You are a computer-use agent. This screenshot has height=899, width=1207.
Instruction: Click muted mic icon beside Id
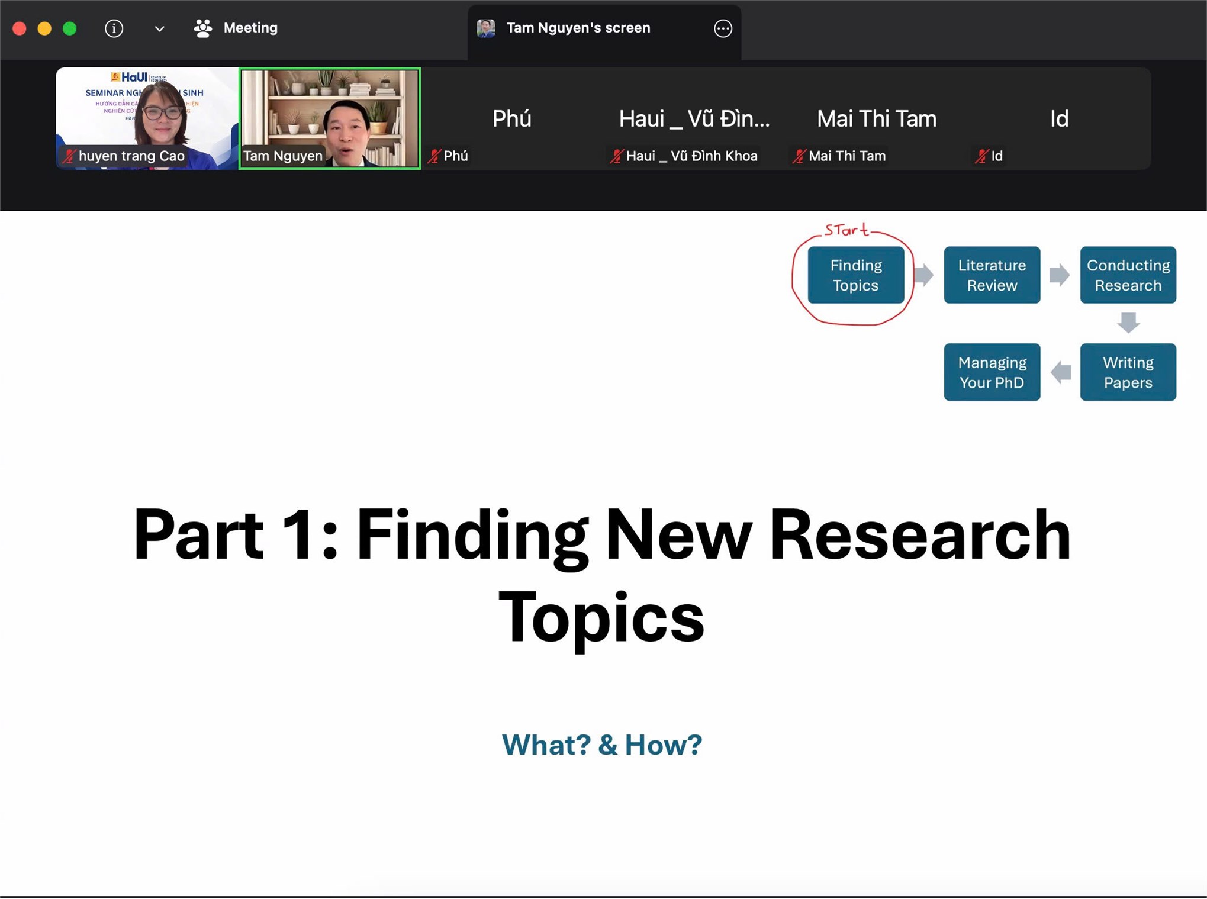point(981,156)
